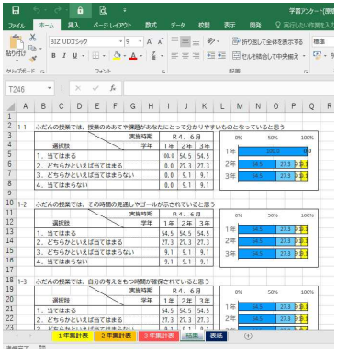The width and height of the screenshot is (337, 353).
Task: Click the Increase Indent icon
Action: click(222, 56)
